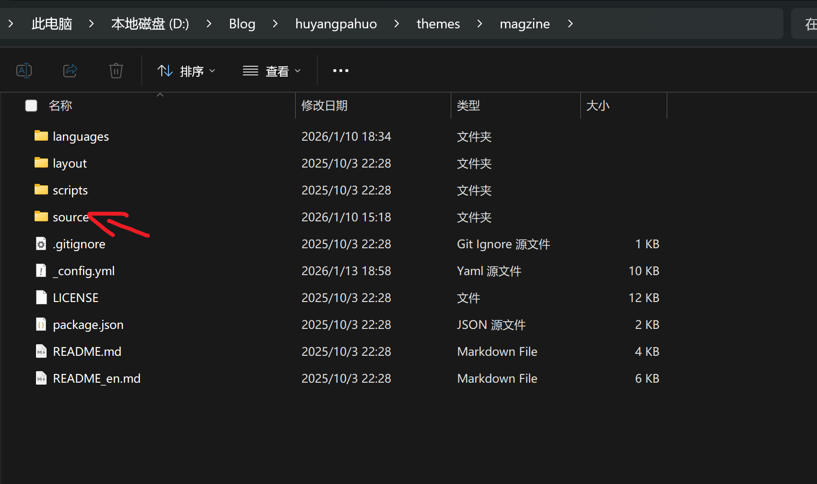This screenshot has width=817, height=484.
Task: Click the Share icon in toolbar
Action: (70, 71)
